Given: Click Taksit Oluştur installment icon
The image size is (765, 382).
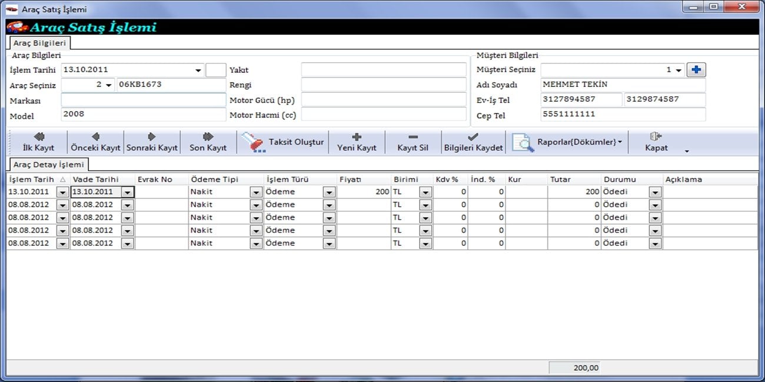Looking at the screenshot, I should [254, 143].
